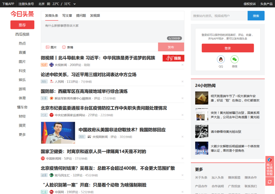Image resolution: width=275 pixels, height=194 pixels.
Task: Click the 发布 publish button
Action: click(171, 47)
